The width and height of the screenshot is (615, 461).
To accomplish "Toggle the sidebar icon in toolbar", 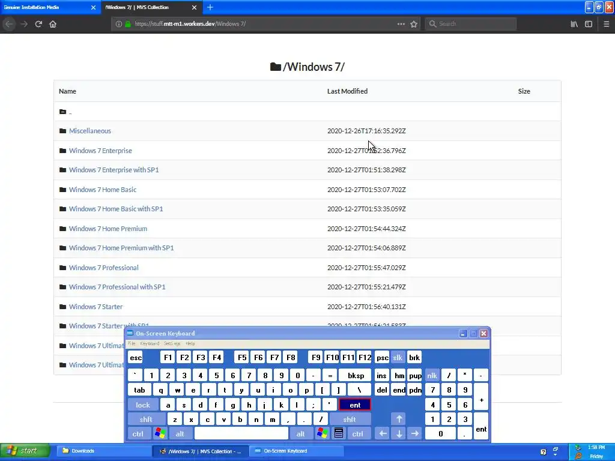I will [x=589, y=24].
